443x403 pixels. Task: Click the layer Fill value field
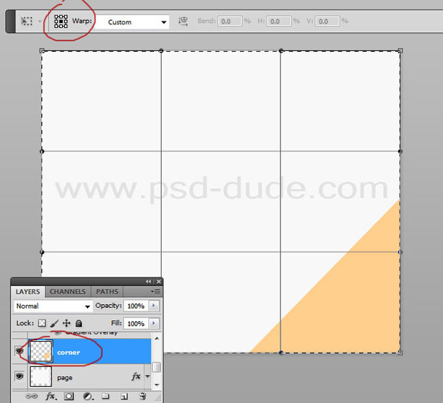pos(136,323)
